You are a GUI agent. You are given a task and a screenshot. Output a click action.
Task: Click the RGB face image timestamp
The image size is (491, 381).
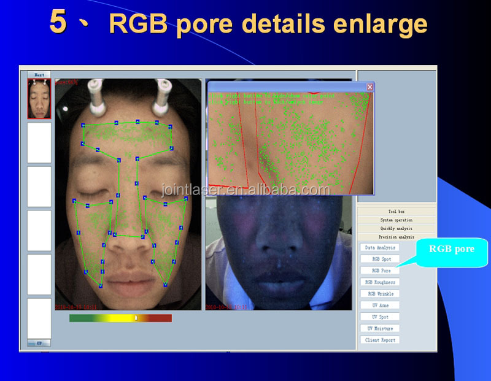75,307
